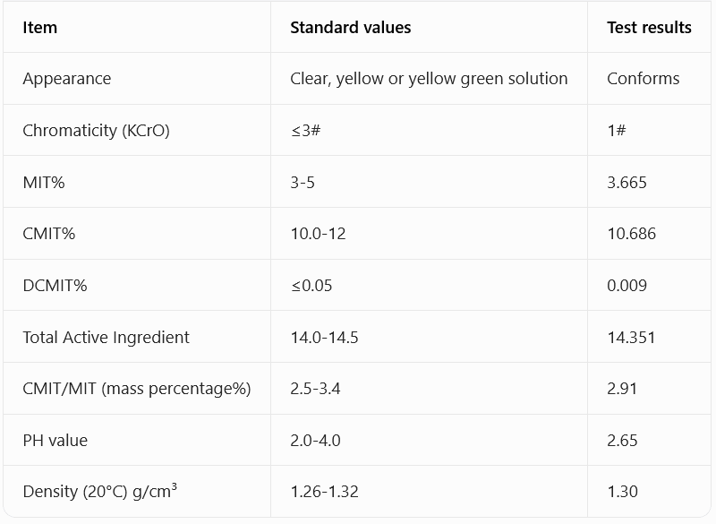Select the "10.0-12" standard value
This screenshot has width=716, height=524.
coord(318,234)
